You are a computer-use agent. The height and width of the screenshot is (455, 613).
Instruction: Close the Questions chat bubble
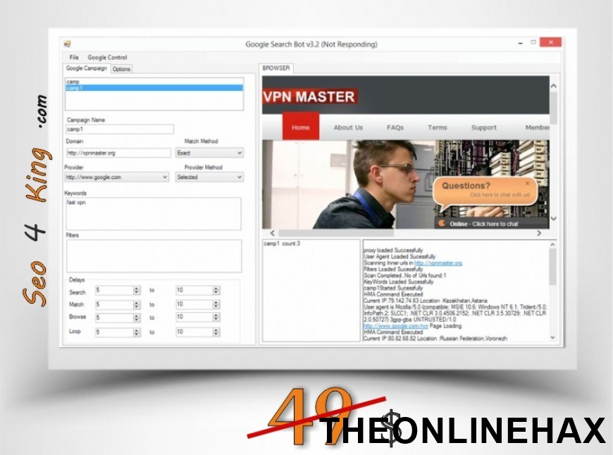pos(527,183)
